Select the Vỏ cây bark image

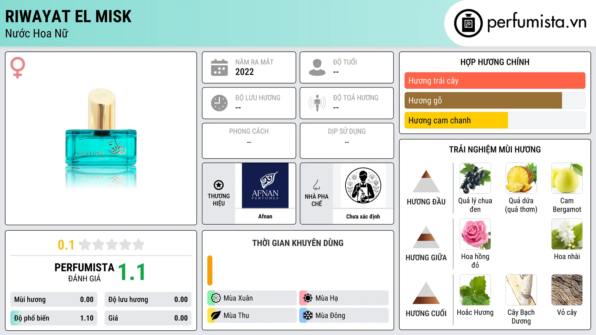[x=567, y=290]
